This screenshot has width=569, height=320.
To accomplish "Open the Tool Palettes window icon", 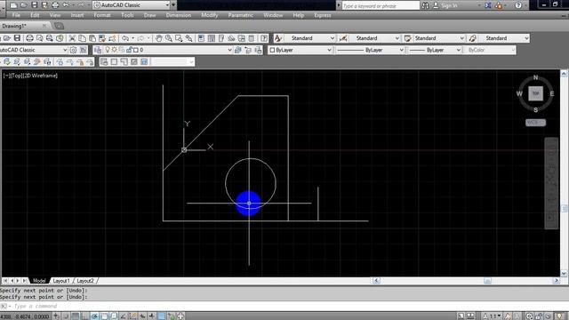I will click(x=221, y=38).
